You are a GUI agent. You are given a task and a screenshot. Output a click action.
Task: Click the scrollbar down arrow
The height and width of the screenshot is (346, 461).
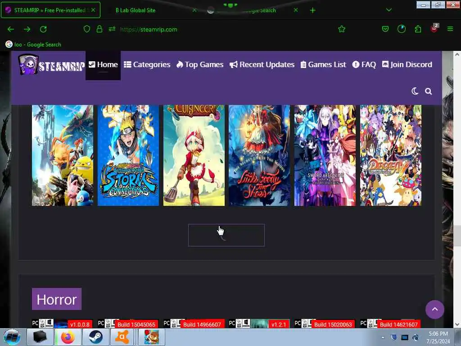click(457, 324)
